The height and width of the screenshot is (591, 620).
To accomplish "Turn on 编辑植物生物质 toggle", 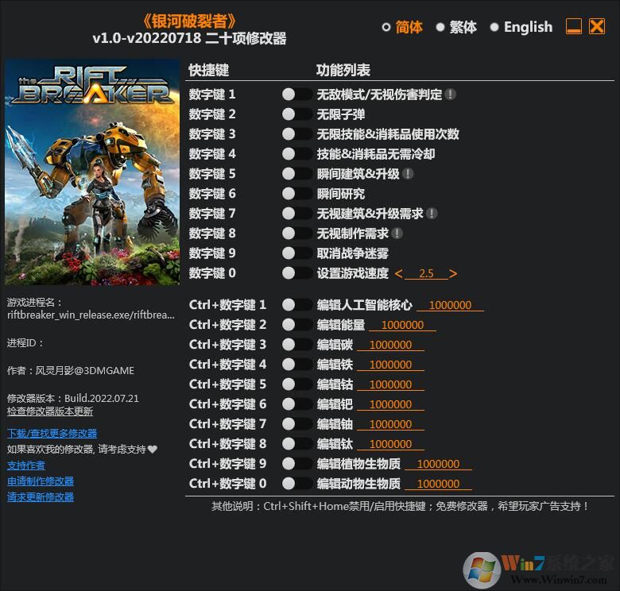I will click(297, 463).
